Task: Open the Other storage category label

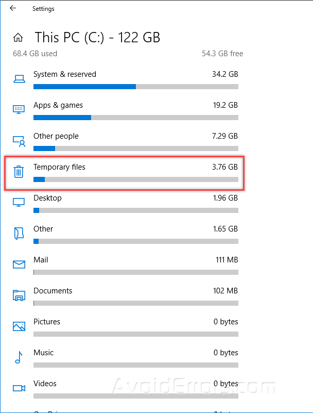Action: 43,229
